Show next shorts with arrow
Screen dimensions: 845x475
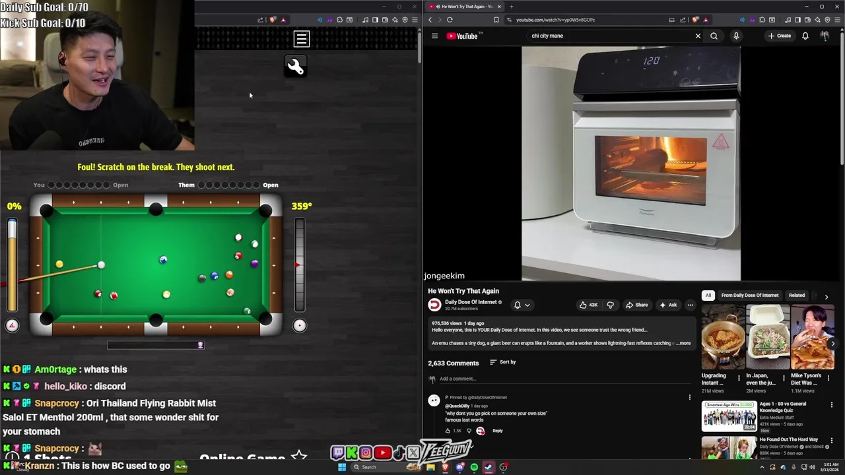(832, 343)
